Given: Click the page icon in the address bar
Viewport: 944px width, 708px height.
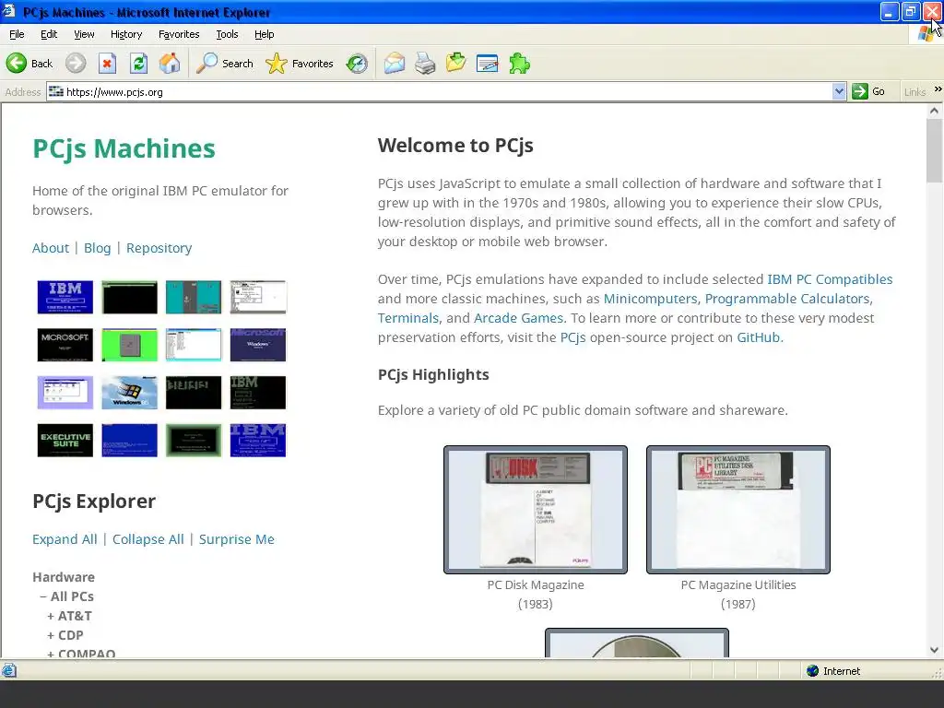Looking at the screenshot, I should [56, 91].
